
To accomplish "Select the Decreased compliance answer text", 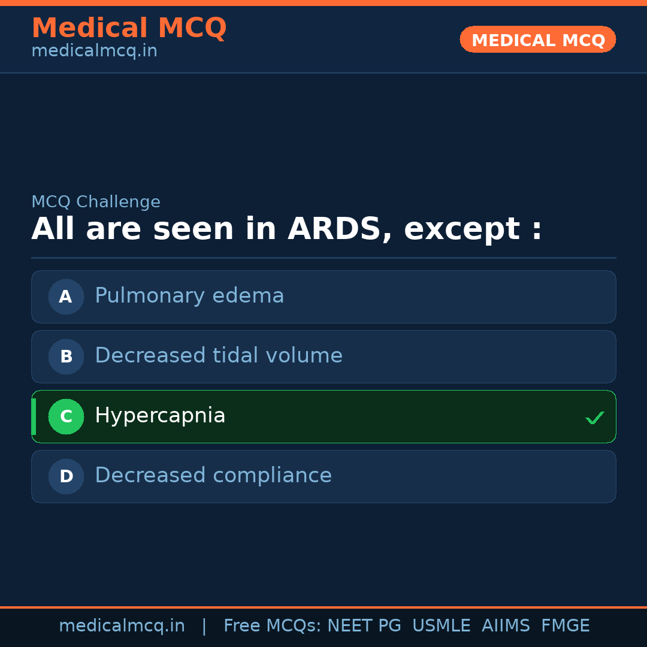I will click(213, 476).
